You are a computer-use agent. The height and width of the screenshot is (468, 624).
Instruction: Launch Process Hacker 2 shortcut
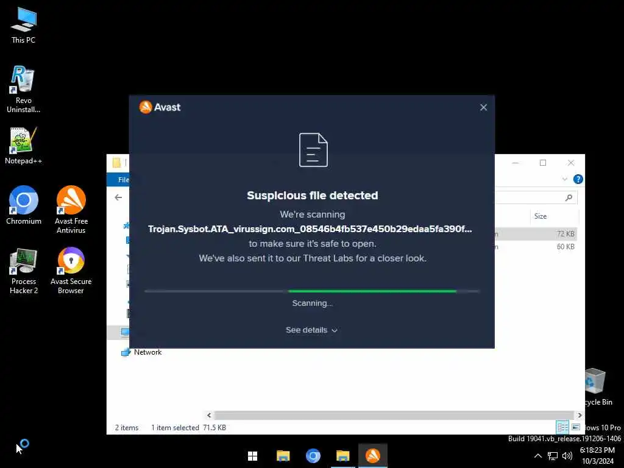click(x=24, y=271)
